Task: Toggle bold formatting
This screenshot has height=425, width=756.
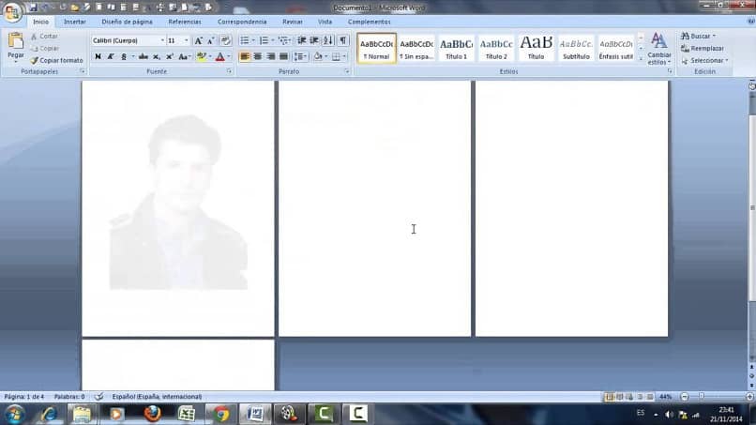Action: point(98,56)
